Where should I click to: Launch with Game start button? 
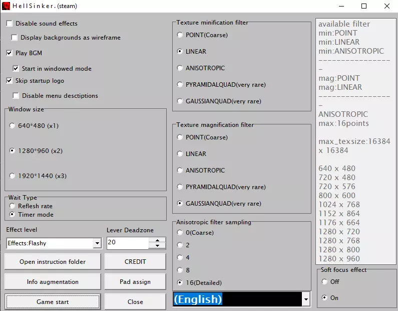coord(53,301)
